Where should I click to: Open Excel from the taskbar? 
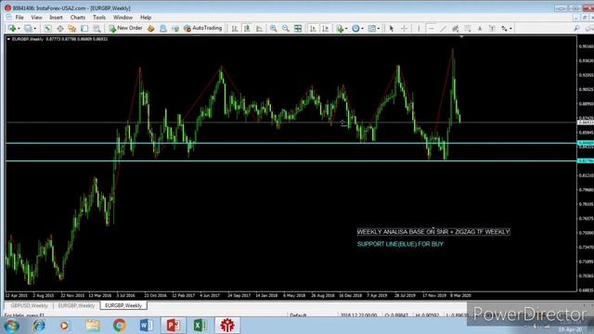coord(200,326)
